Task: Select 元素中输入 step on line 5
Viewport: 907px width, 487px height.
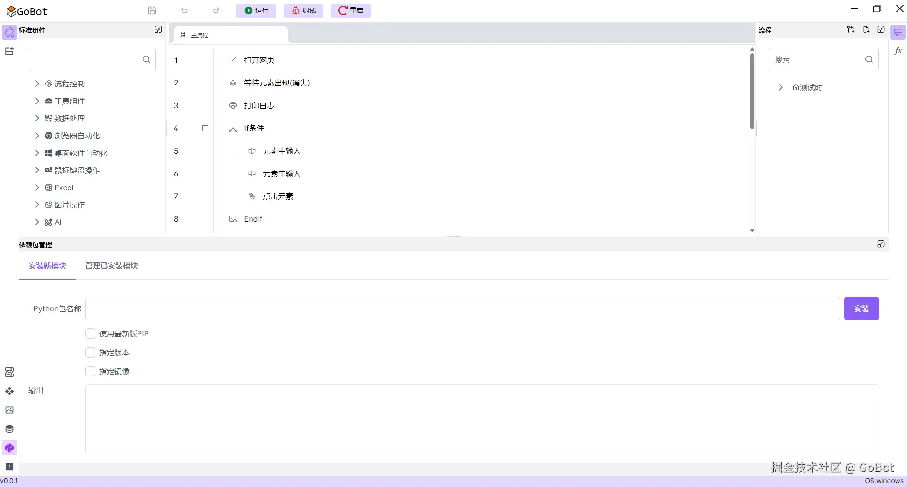Action: (x=282, y=151)
